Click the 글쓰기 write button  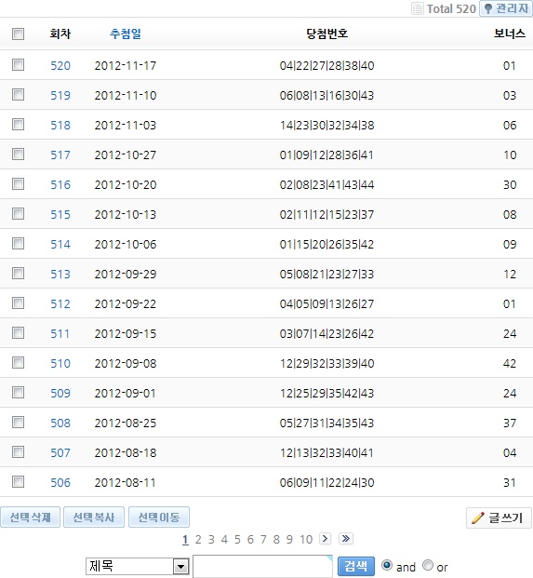pyautogui.click(x=500, y=518)
